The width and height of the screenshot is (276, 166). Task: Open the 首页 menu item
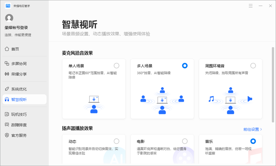(x=25, y=49)
